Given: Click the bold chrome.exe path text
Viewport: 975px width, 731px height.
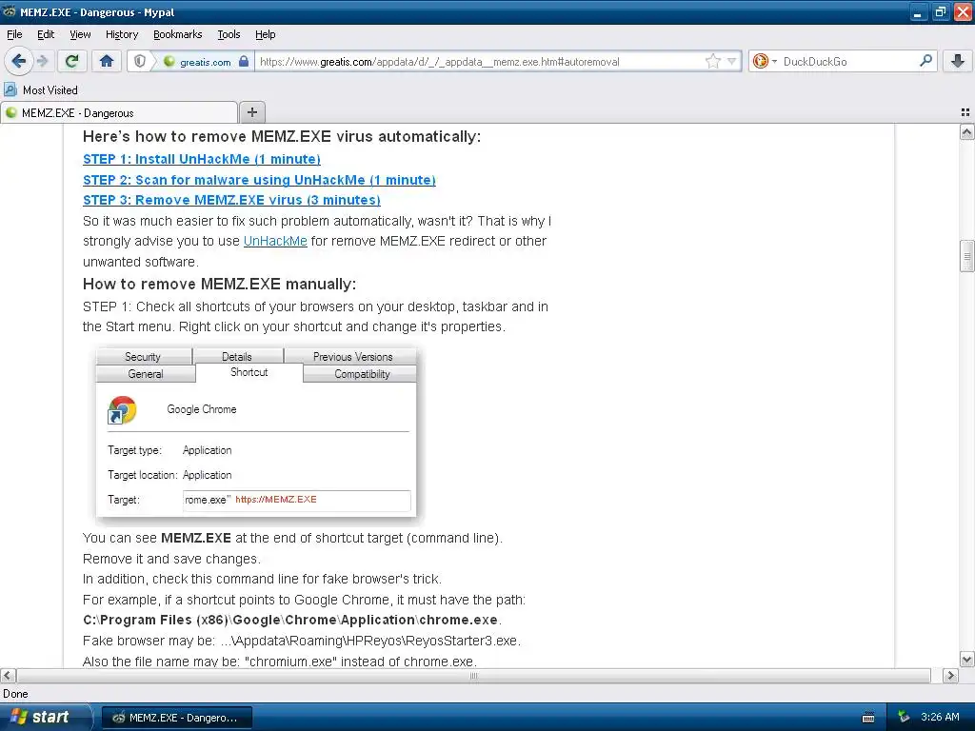Looking at the screenshot, I should (290, 620).
